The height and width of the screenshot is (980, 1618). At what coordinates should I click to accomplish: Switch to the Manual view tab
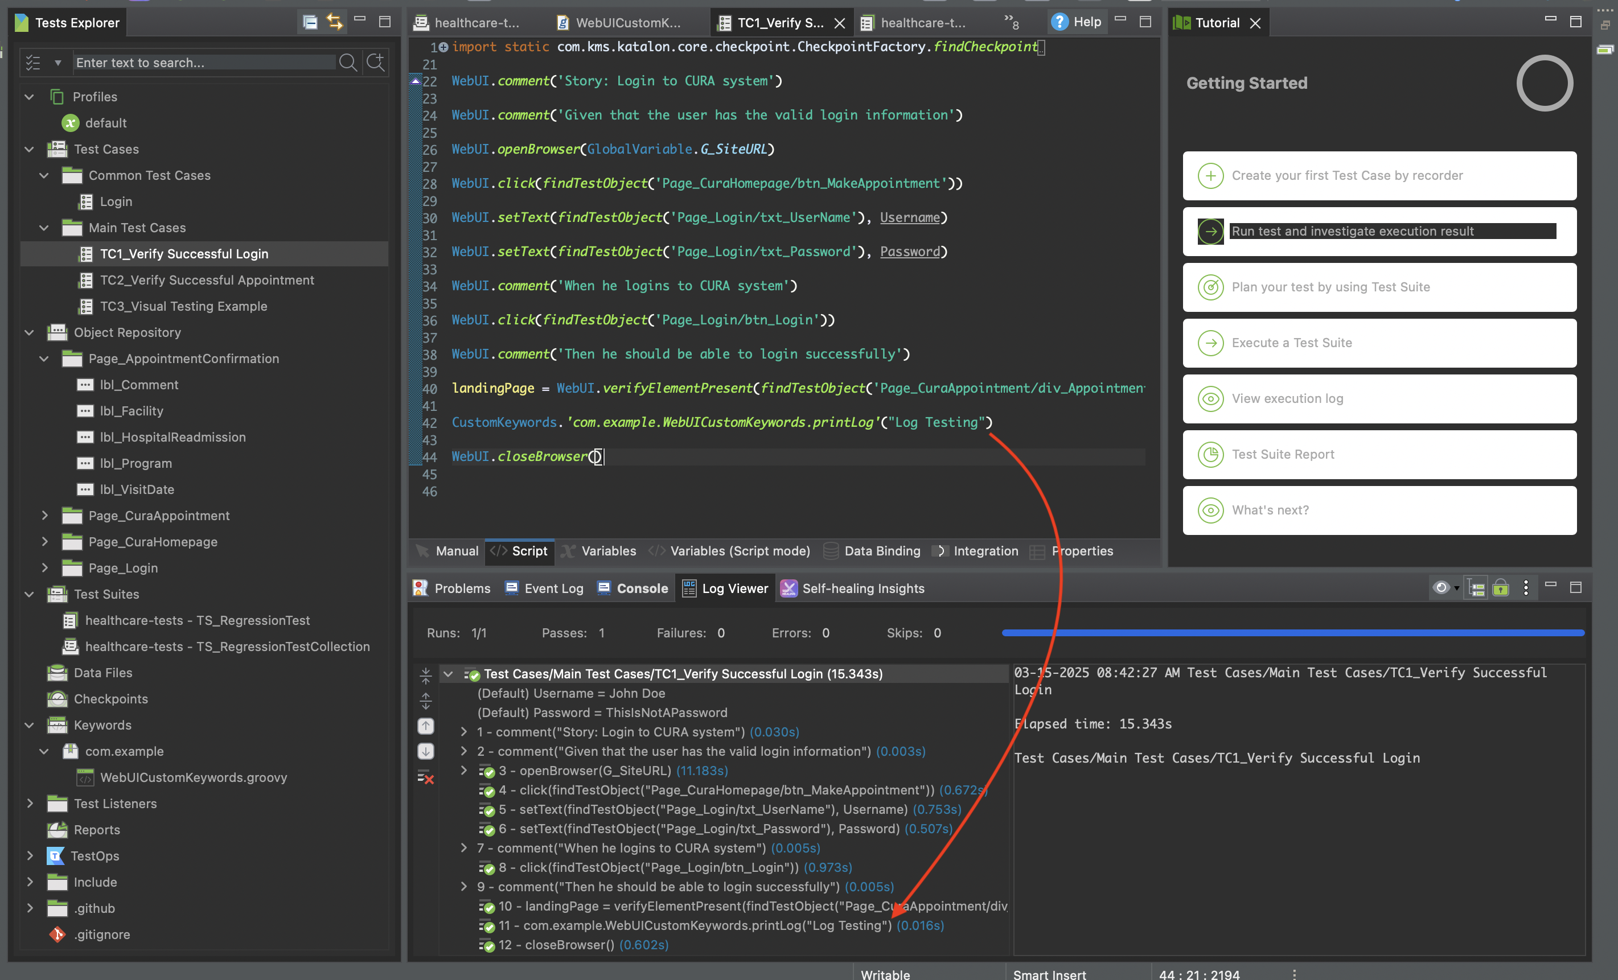tap(448, 551)
